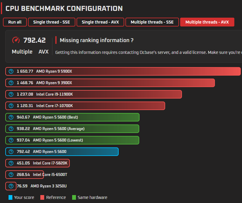Click the AVX label under the score
Viewport: 242px width, 203px height.
[44, 52]
